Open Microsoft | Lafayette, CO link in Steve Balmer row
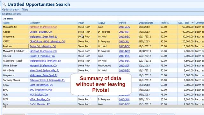This screenshot has width=204, height=115. point(43,65)
